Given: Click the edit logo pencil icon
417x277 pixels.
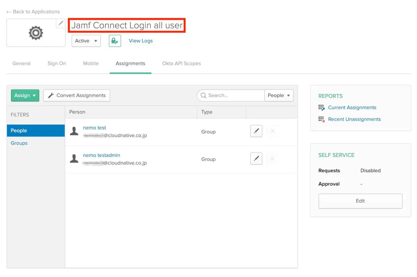Looking at the screenshot, I should [x=61, y=23].
